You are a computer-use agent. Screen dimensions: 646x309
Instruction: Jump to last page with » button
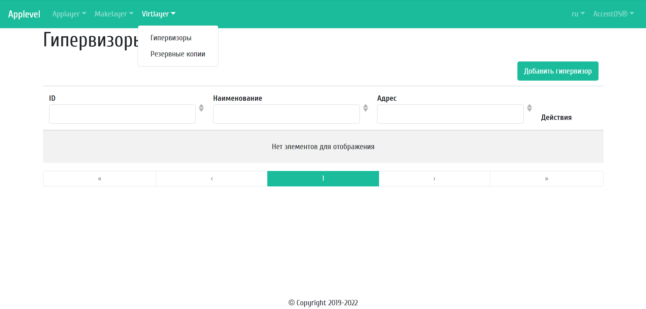[546, 179]
